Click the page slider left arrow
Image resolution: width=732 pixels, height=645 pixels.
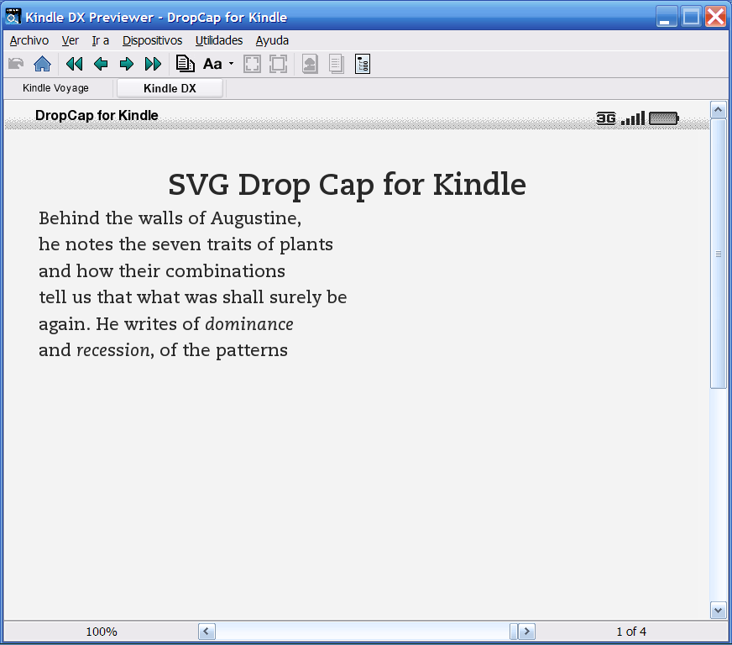click(x=207, y=632)
